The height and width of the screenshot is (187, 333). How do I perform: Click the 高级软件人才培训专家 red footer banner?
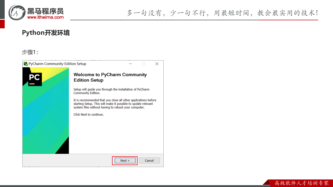[301, 183]
